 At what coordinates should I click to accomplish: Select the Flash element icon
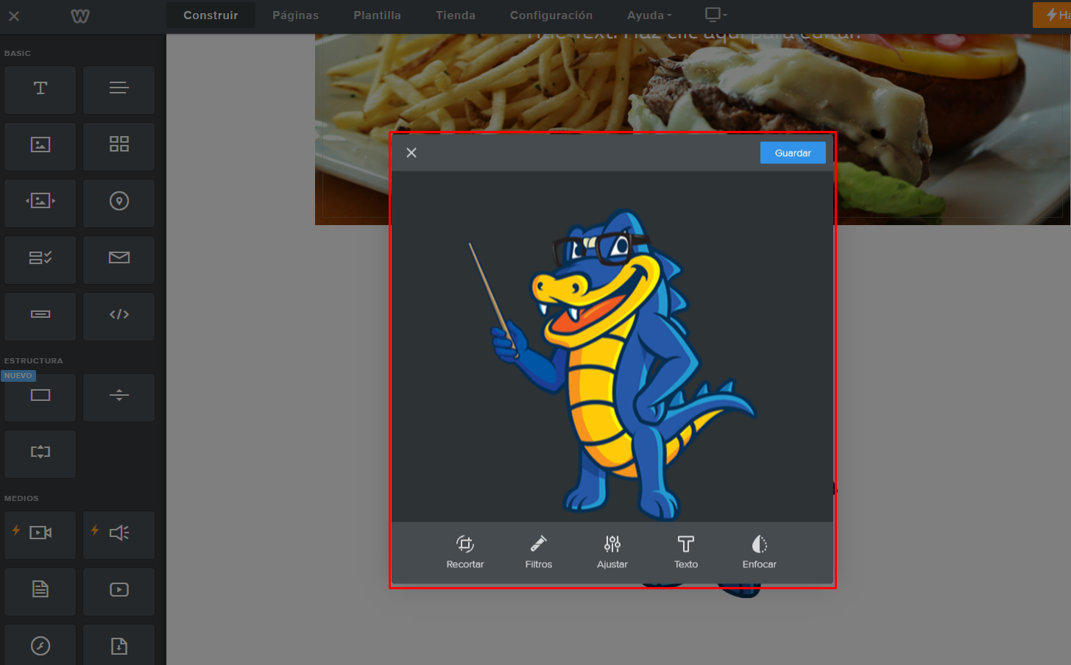(x=40, y=645)
